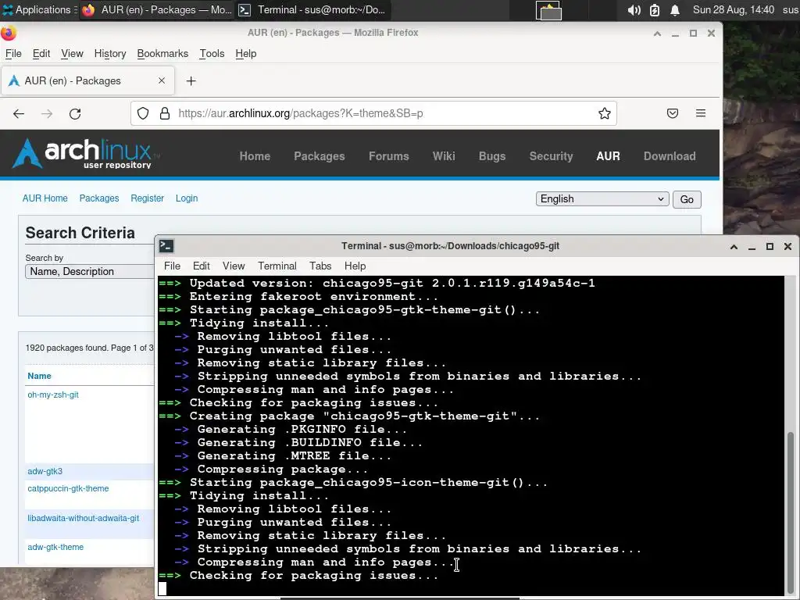
Task: Open the volume control
Action: pyautogui.click(x=634, y=9)
